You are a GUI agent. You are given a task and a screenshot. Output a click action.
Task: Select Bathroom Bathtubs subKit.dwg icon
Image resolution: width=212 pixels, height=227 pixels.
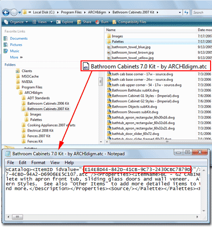[109, 90]
